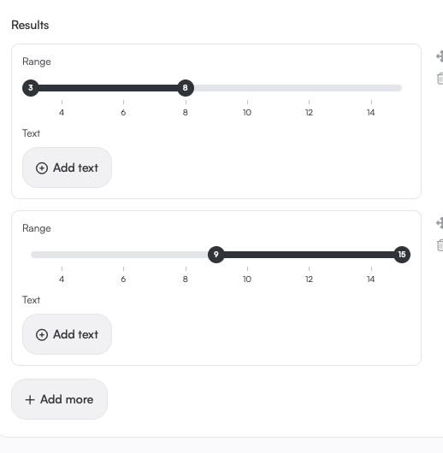The width and height of the screenshot is (443, 453).
Task: Click tick mark 12 on the first range slider
Action: click(309, 109)
